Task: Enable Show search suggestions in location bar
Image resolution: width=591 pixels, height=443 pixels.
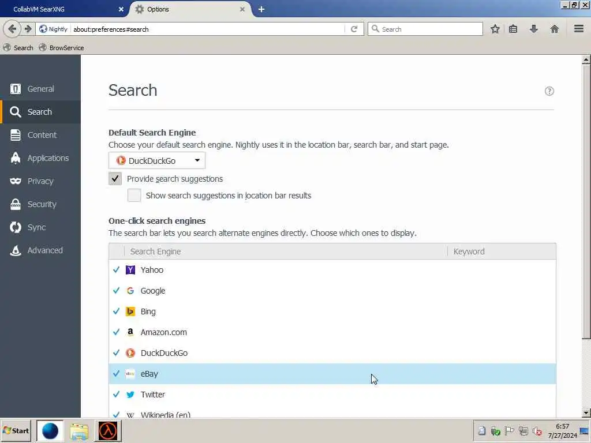Action: [134, 195]
